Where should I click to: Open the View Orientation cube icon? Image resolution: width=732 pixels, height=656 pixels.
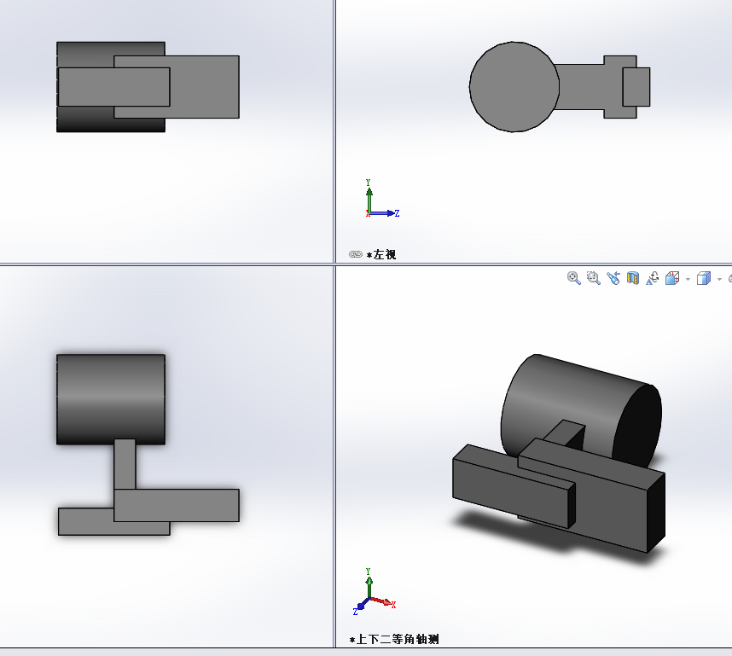[672, 278]
